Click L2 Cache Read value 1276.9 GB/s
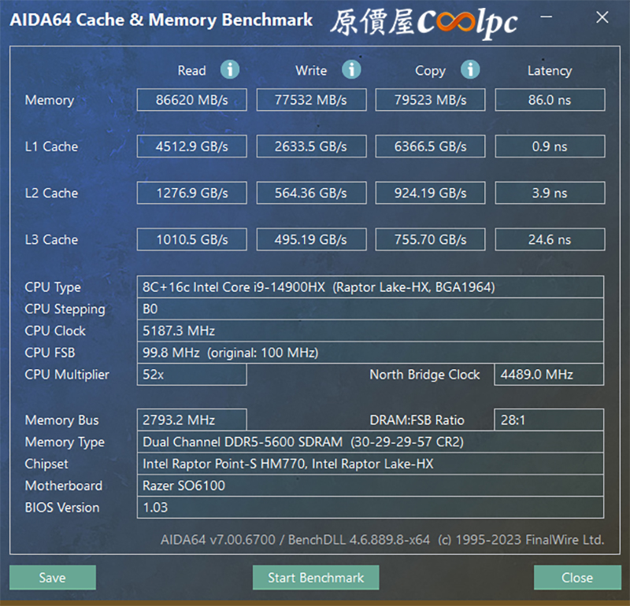 (191, 193)
